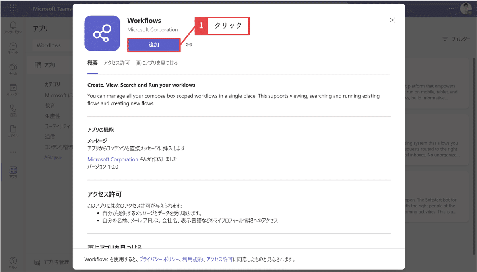Select the アプリ icon in the sidebar
Viewport: 477px width, 272px height.
click(13, 172)
